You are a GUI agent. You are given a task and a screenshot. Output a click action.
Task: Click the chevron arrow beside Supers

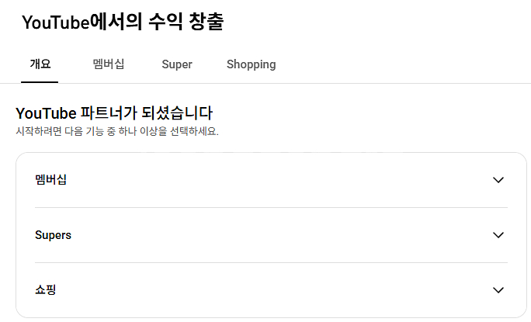pos(498,235)
